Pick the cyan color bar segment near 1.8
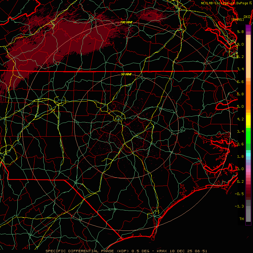Image resolution: width=253 pixels, height=253 pixels. (248, 154)
